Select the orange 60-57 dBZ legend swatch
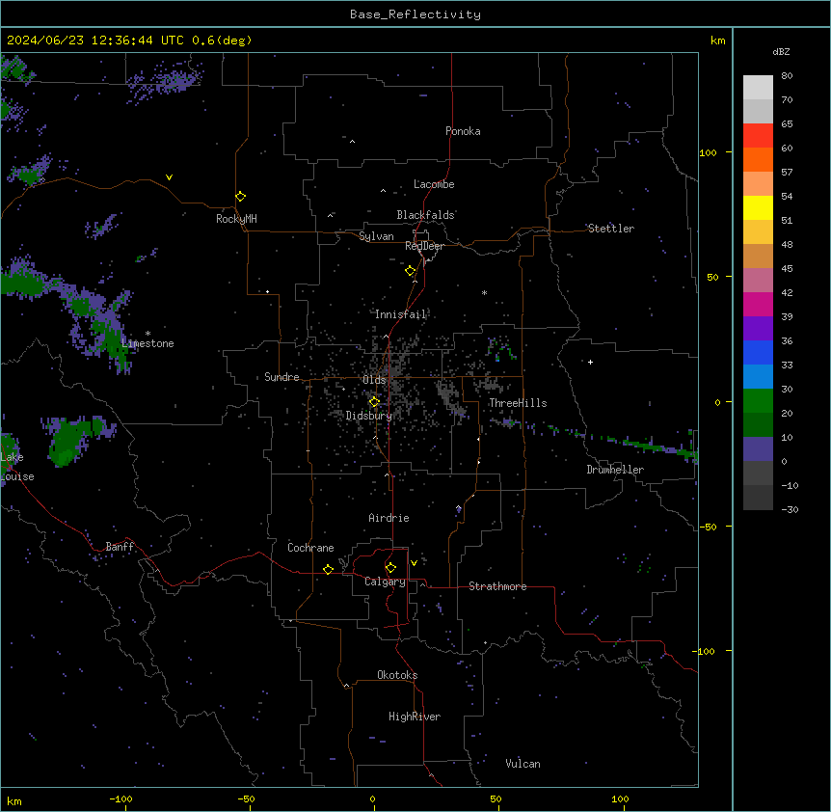831x812 pixels. tap(758, 159)
